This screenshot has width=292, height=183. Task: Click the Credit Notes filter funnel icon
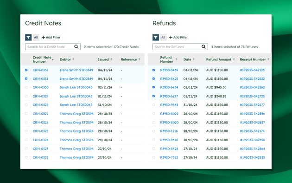[28, 37]
